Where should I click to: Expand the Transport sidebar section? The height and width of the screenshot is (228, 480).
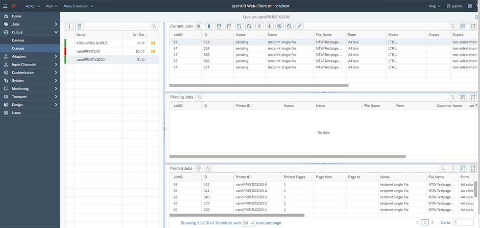pos(30,97)
